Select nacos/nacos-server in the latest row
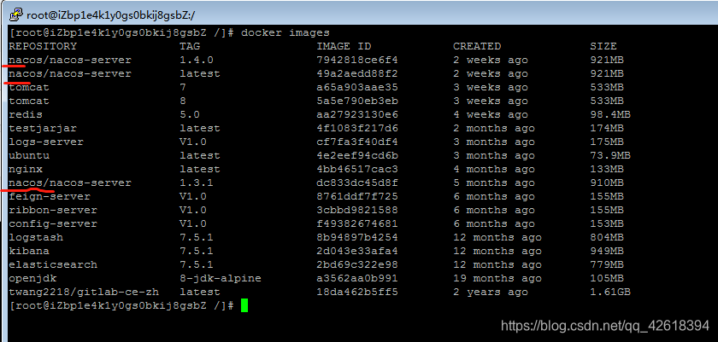This screenshot has height=342, width=718. tap(70, 73)
